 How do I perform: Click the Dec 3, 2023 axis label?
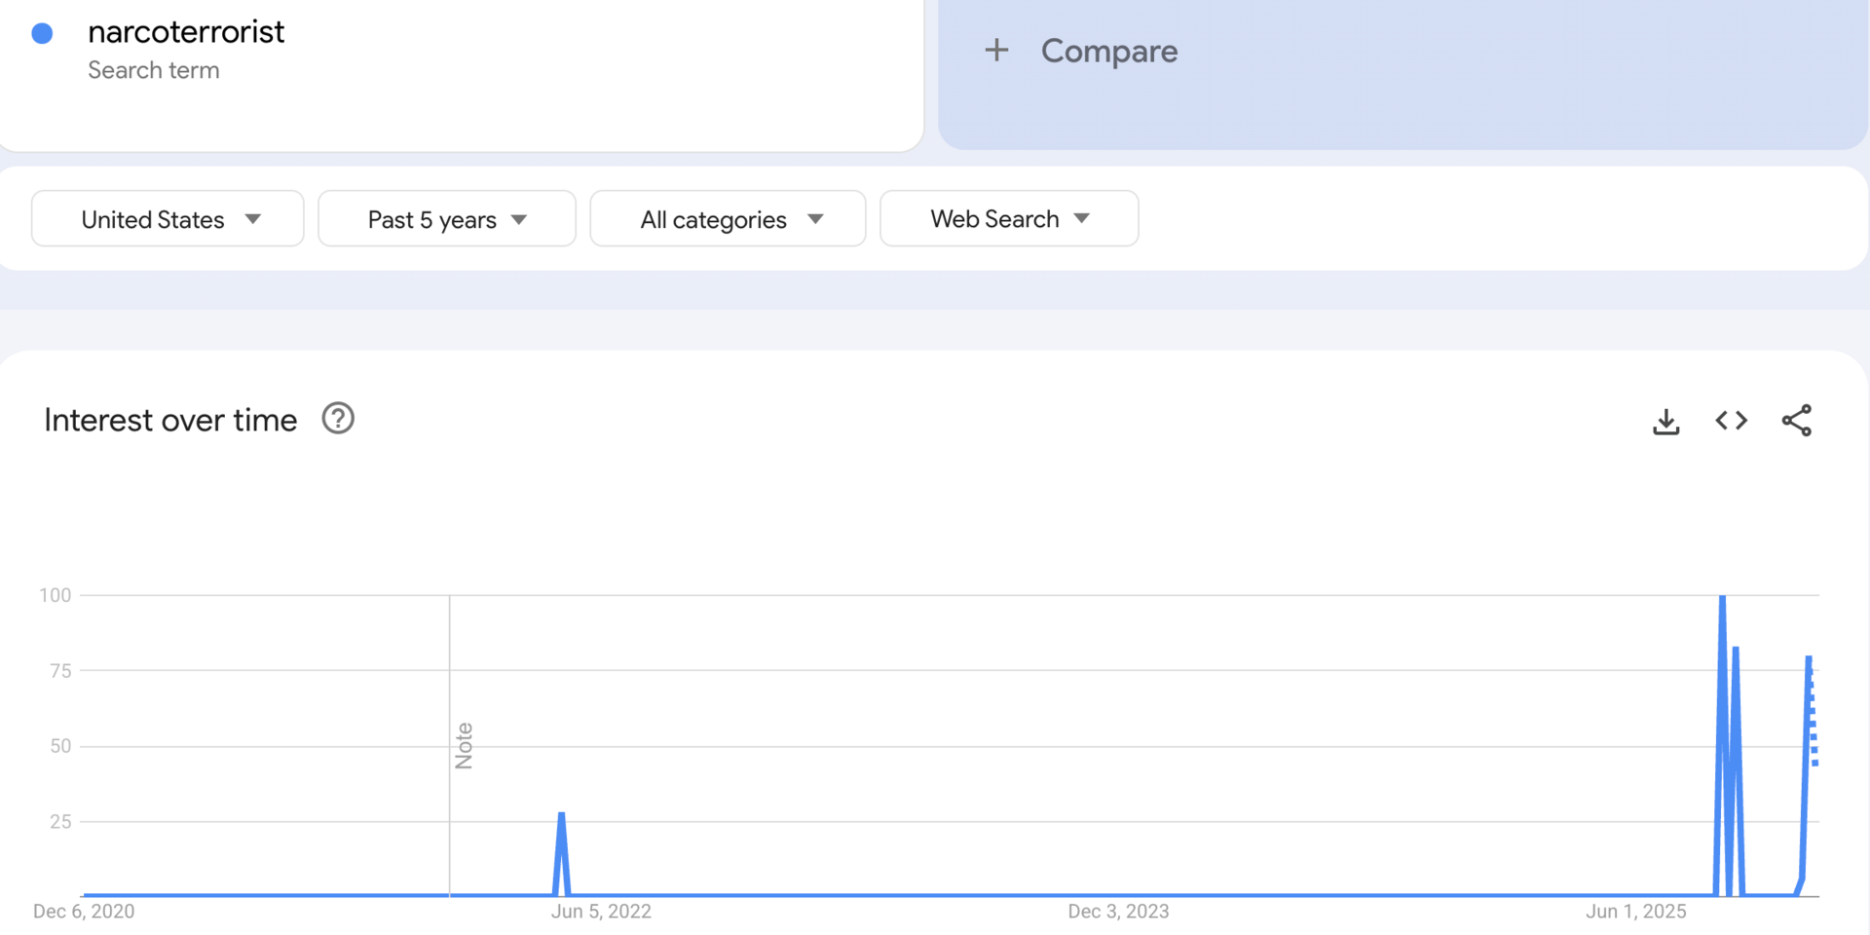pyautogui.click(x=1118, y=912)
